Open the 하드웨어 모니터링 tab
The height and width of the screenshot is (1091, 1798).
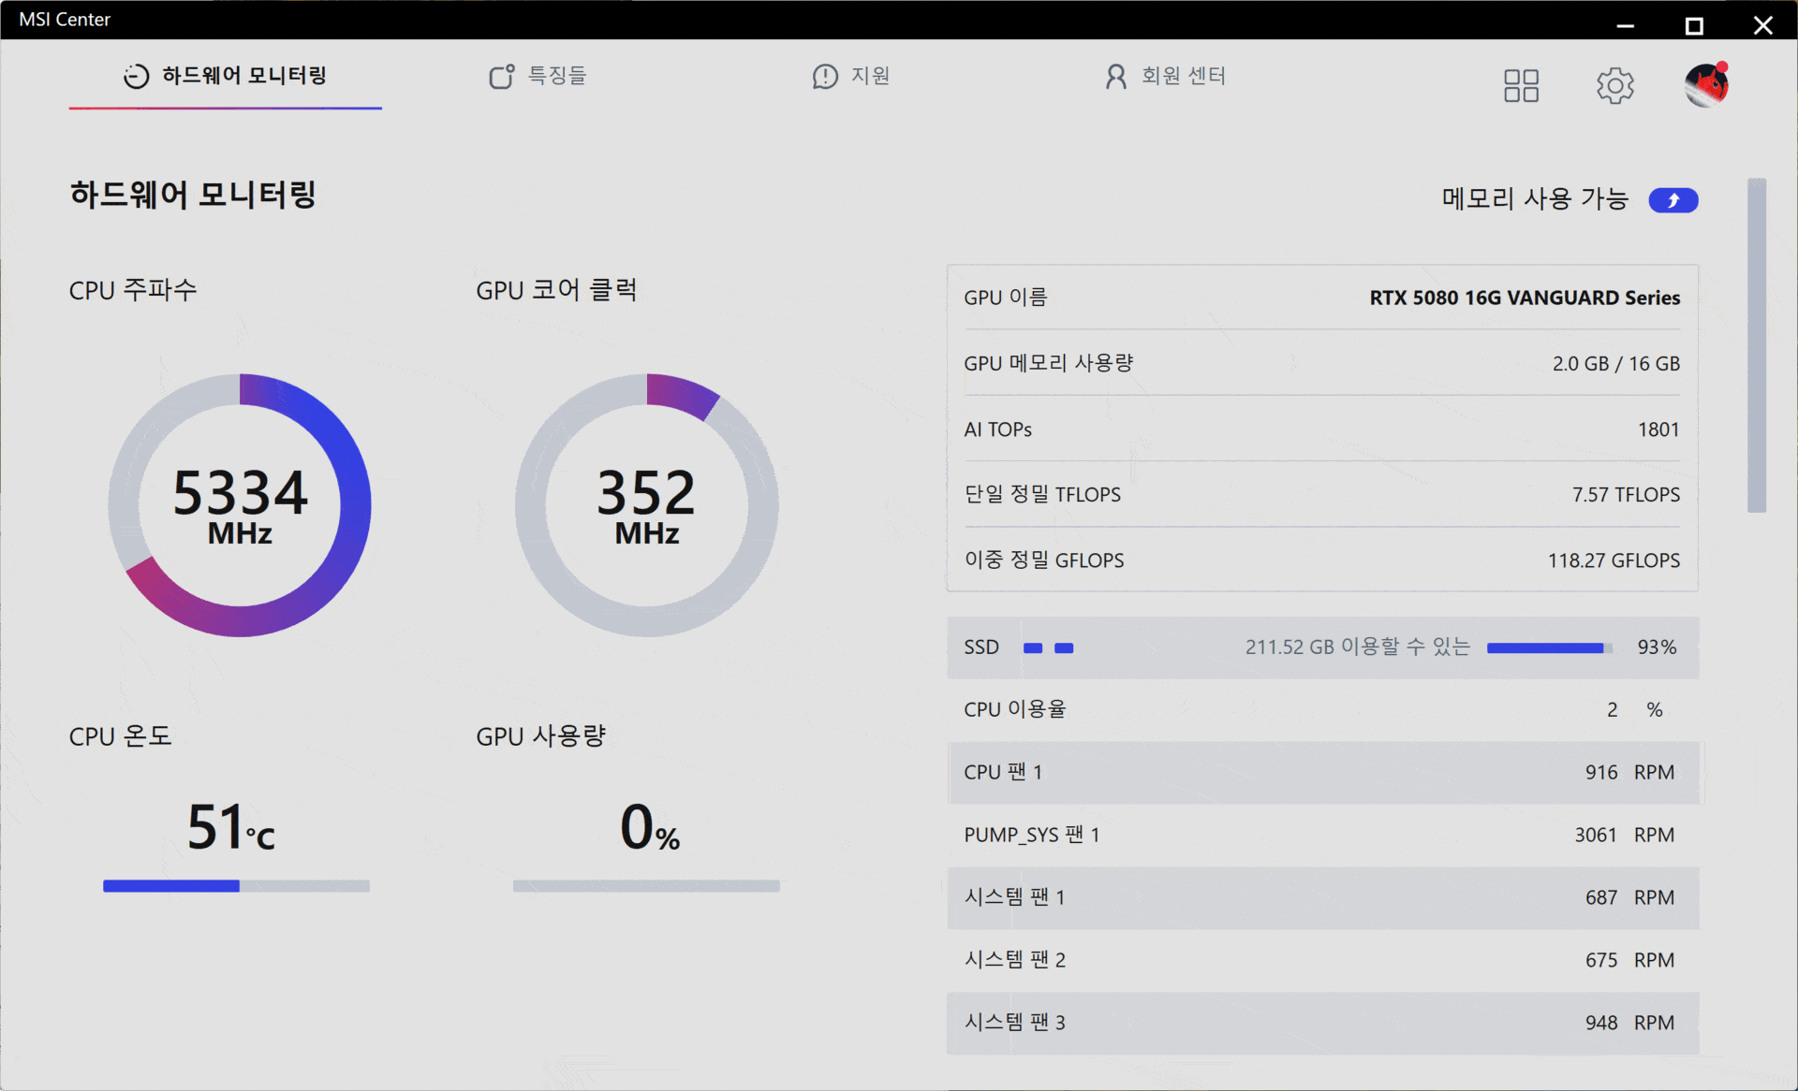[225, 76]
